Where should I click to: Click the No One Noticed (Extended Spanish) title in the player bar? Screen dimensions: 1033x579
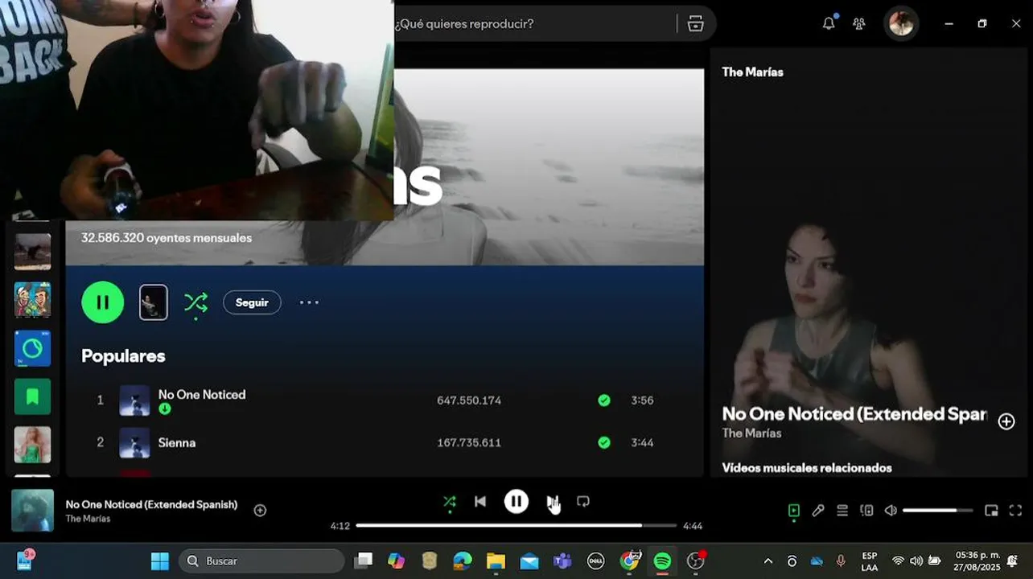151,504
